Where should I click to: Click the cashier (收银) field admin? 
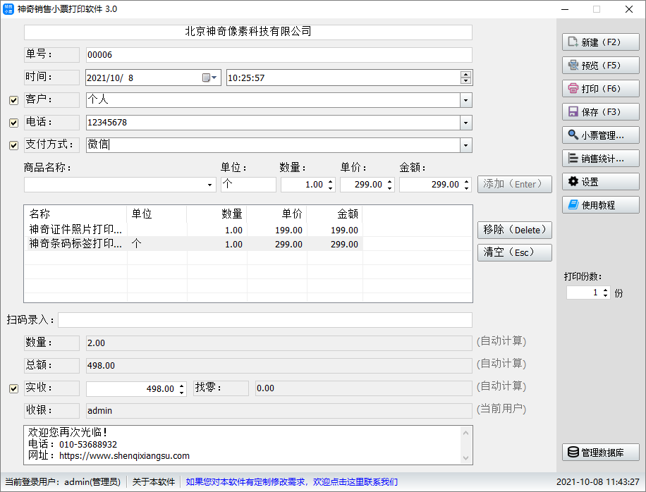tap(279, 410)
